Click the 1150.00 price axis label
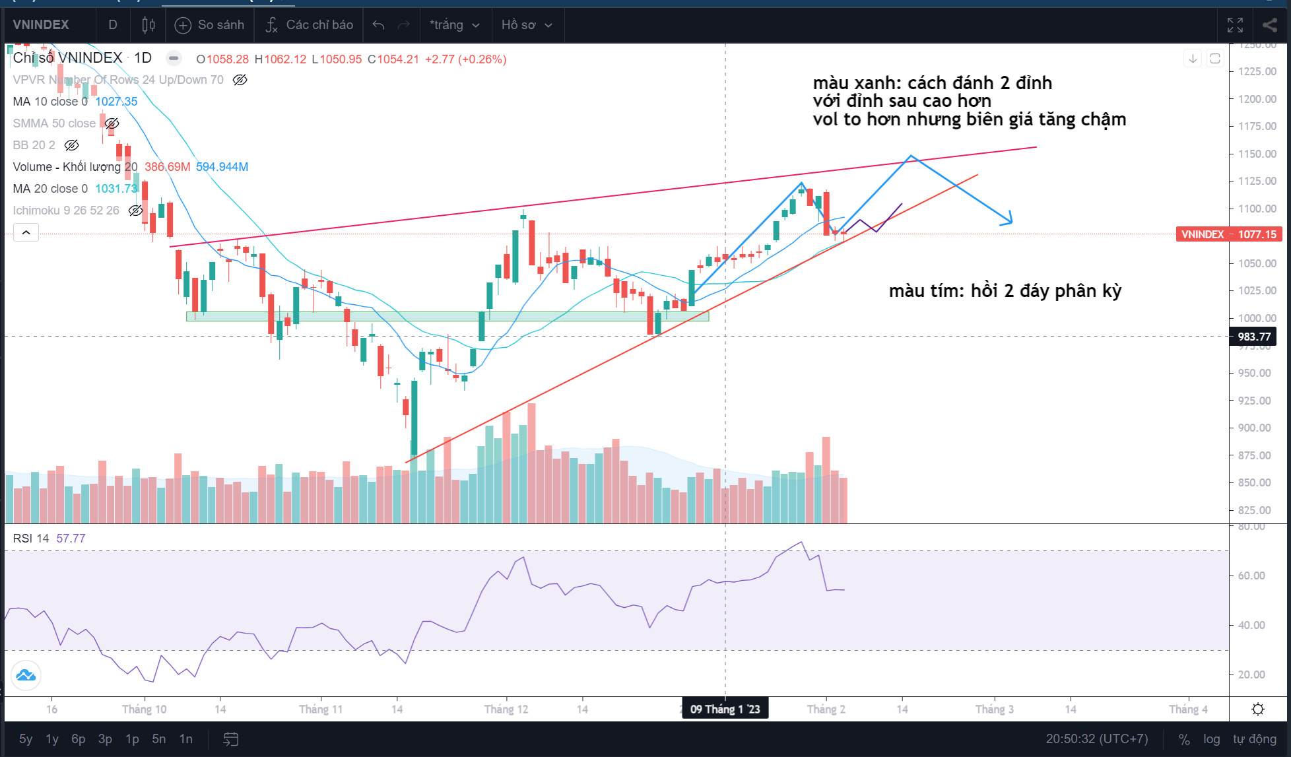The height and width of the screenshot is (757, 1291). coord(1258,154)
